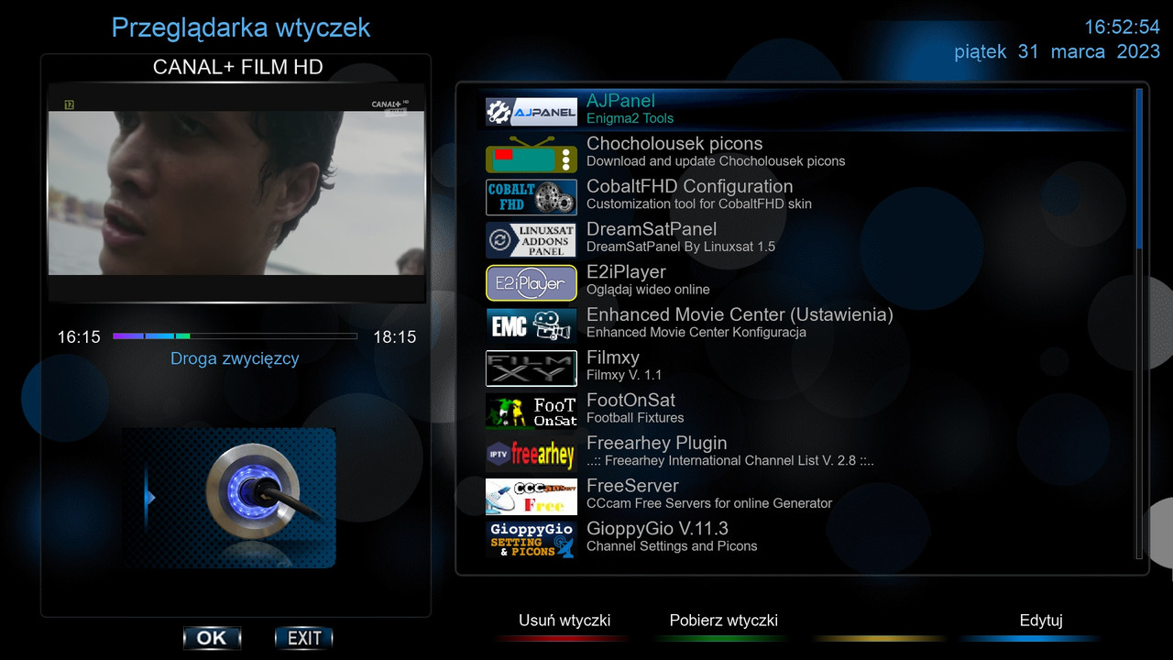This screenshot has height=660, width=1173.
Task: Click the yellow color bar button
Action: pos(882,637)
